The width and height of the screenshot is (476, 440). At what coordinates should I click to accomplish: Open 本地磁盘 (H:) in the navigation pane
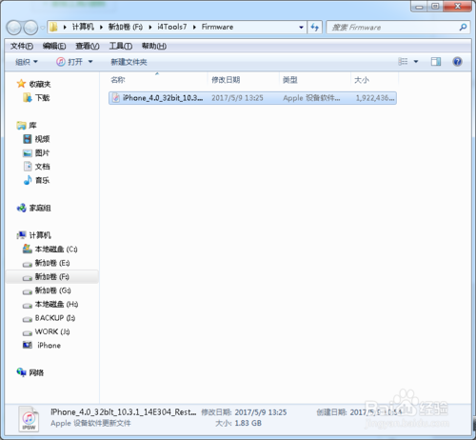56,304
